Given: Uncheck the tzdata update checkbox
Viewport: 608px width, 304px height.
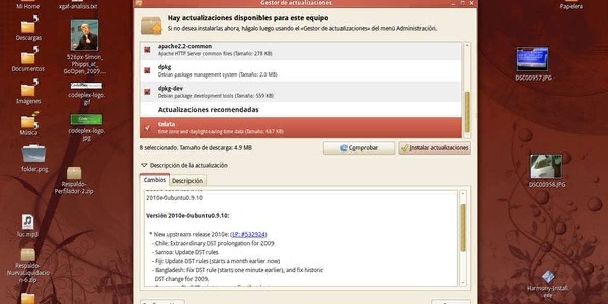Looking at the screenshot, I should [x=147, y=128].
